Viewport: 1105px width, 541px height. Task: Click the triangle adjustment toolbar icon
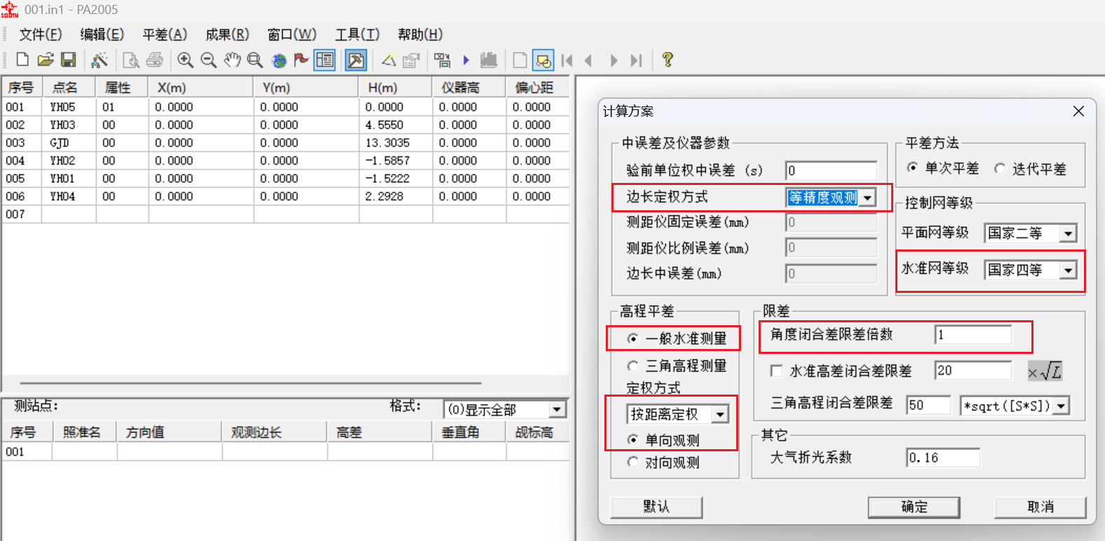pyautogui.click(x=388, y=60)
